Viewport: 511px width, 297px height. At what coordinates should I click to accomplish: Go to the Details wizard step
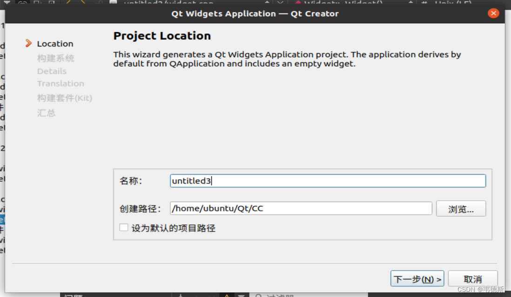(x=52, y=71)
